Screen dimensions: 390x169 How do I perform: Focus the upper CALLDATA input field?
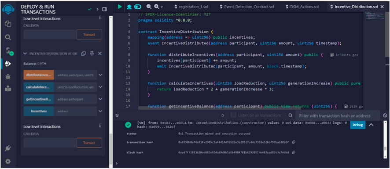click(x=50, y=35)
